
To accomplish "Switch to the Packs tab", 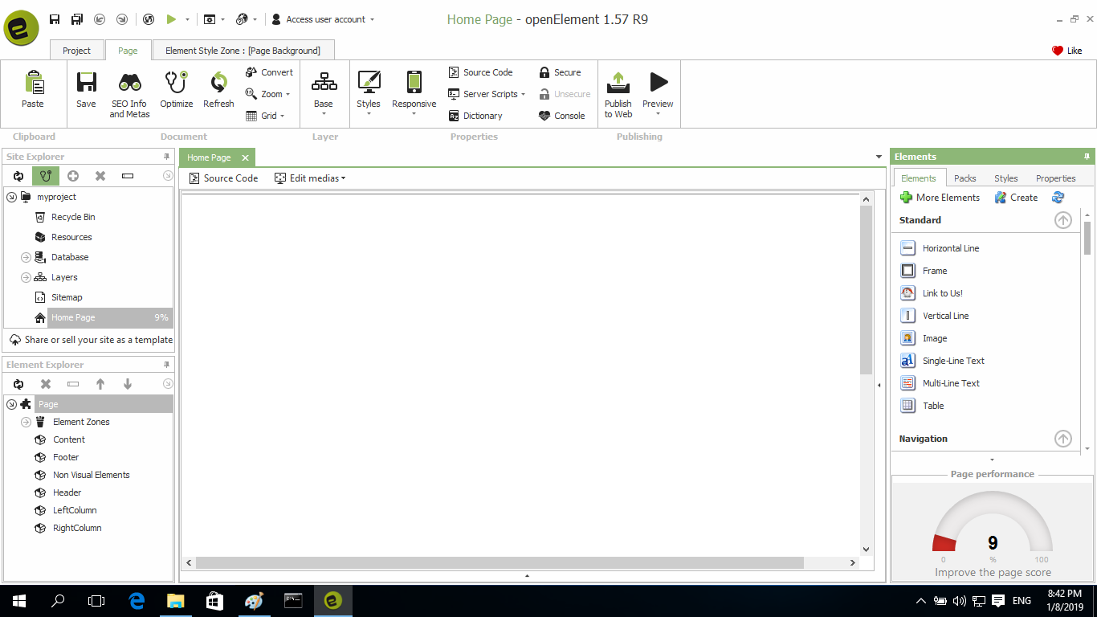I will (964, 178).
